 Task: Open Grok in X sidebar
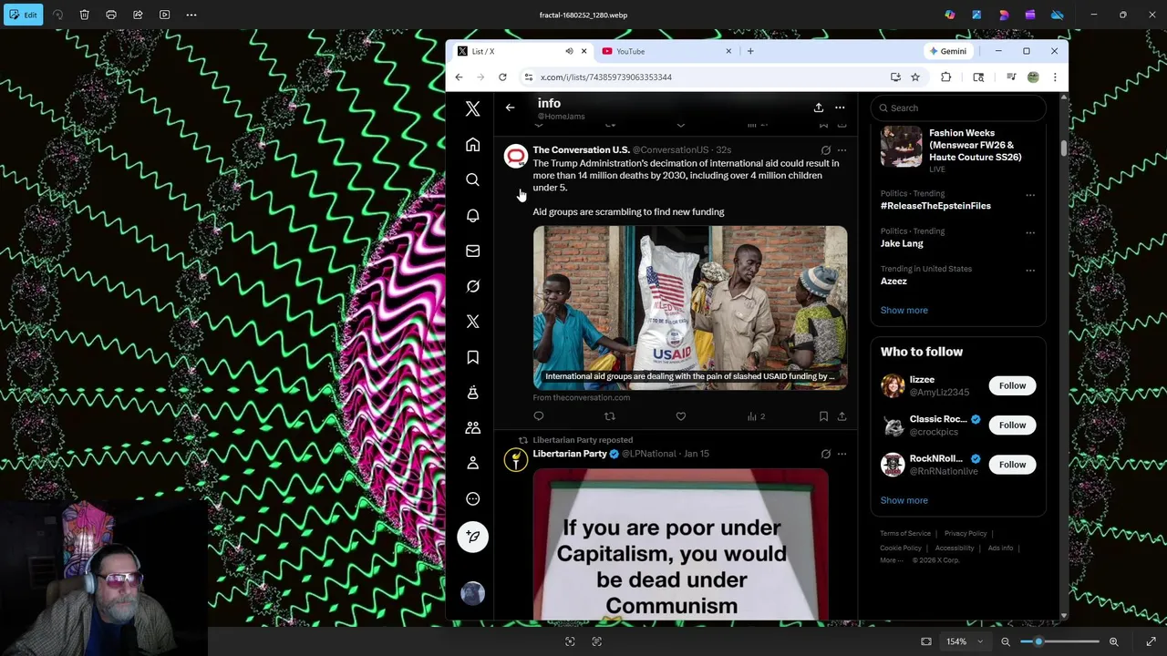[472, 286]
